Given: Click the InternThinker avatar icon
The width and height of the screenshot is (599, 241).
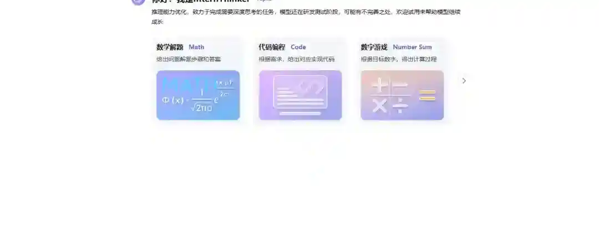Looking at the screenshot, I should coord(138,2).
